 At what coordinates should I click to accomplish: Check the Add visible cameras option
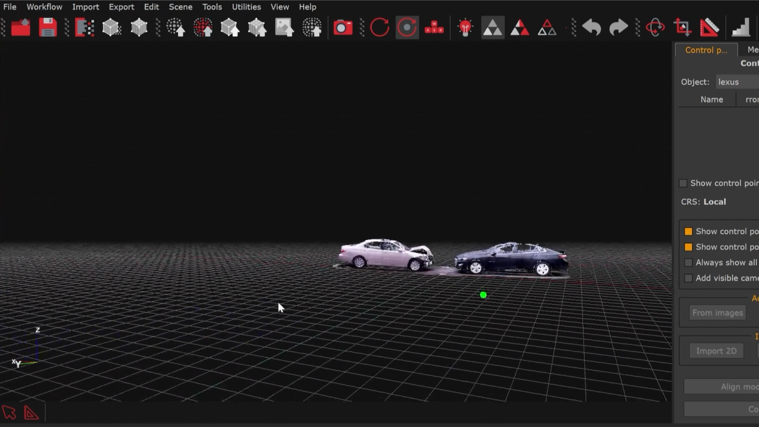click(x=688, y=278)
